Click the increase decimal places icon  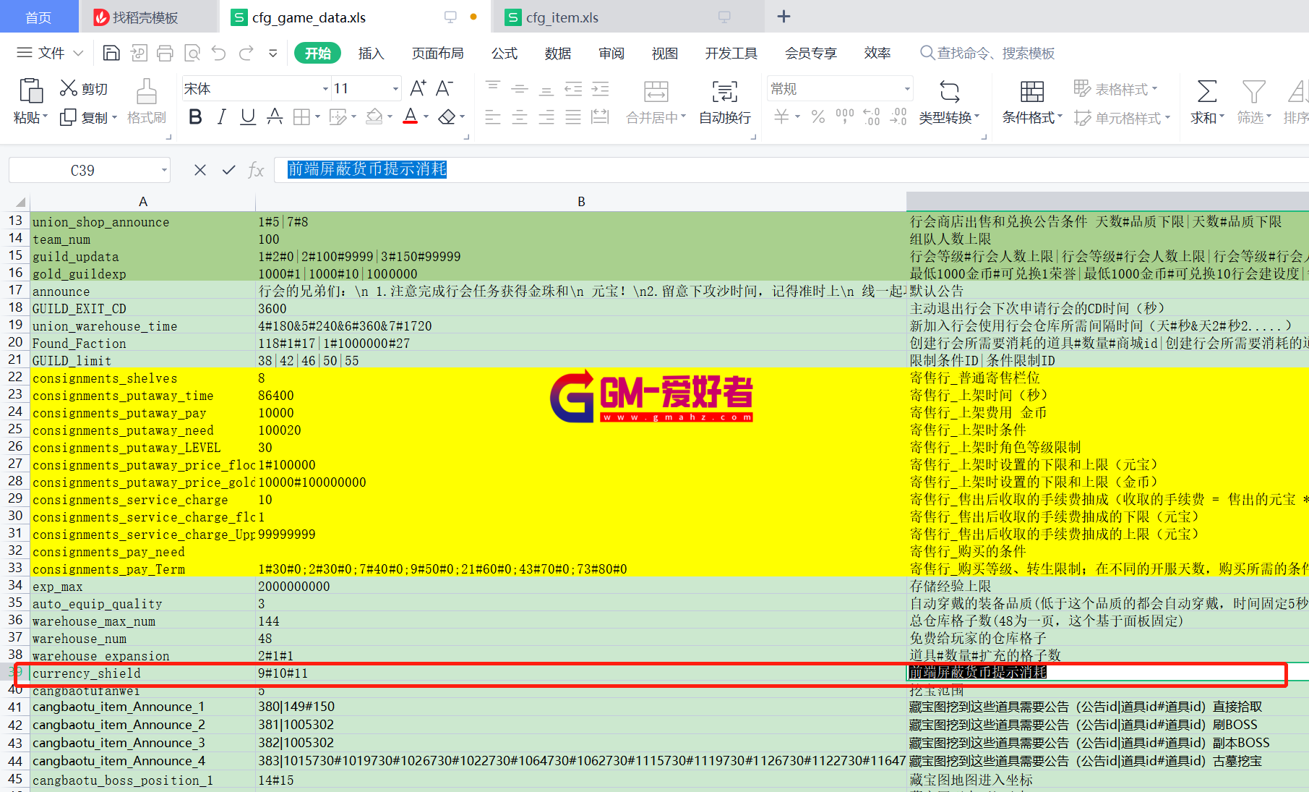[872, 116]
